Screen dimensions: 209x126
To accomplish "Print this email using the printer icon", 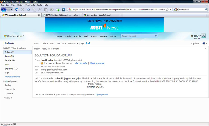I will [82, 43].
